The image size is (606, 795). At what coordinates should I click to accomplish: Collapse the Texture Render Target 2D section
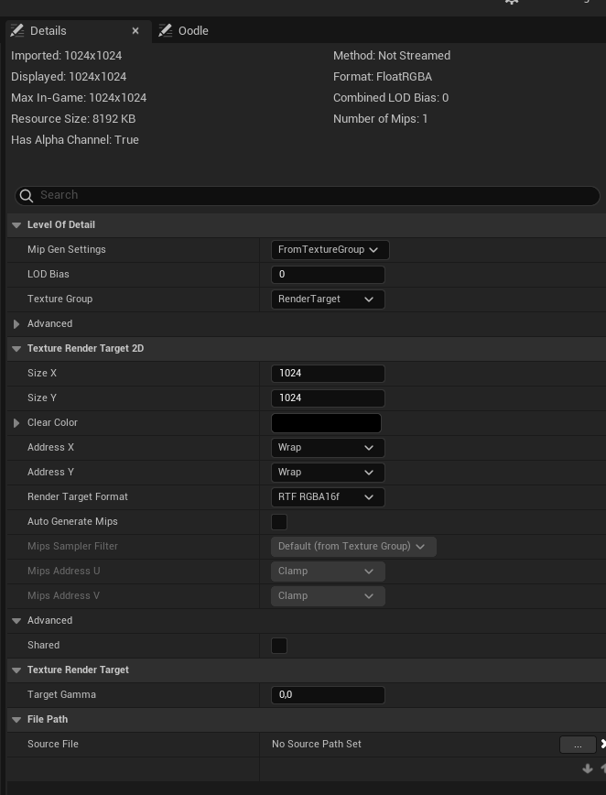(16, 349)
